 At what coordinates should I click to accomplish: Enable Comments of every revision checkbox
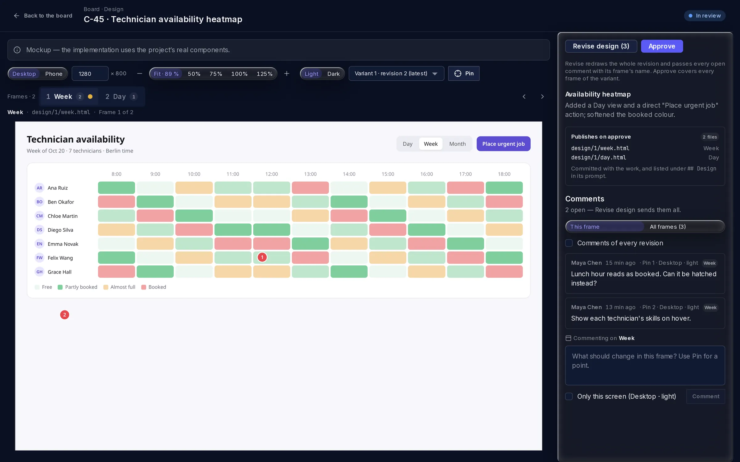569,243
